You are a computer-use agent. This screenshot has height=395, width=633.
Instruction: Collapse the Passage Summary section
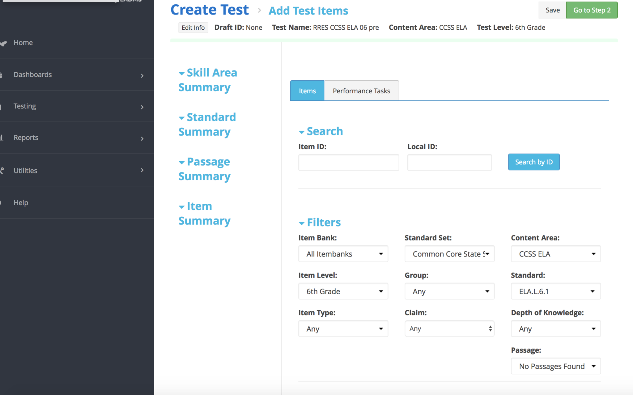182,163
